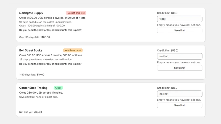Viewport: 221px width, 124px height.
Task: Click 'Over 90 days late: 1400.00' text
Action: tap(35, 37)
